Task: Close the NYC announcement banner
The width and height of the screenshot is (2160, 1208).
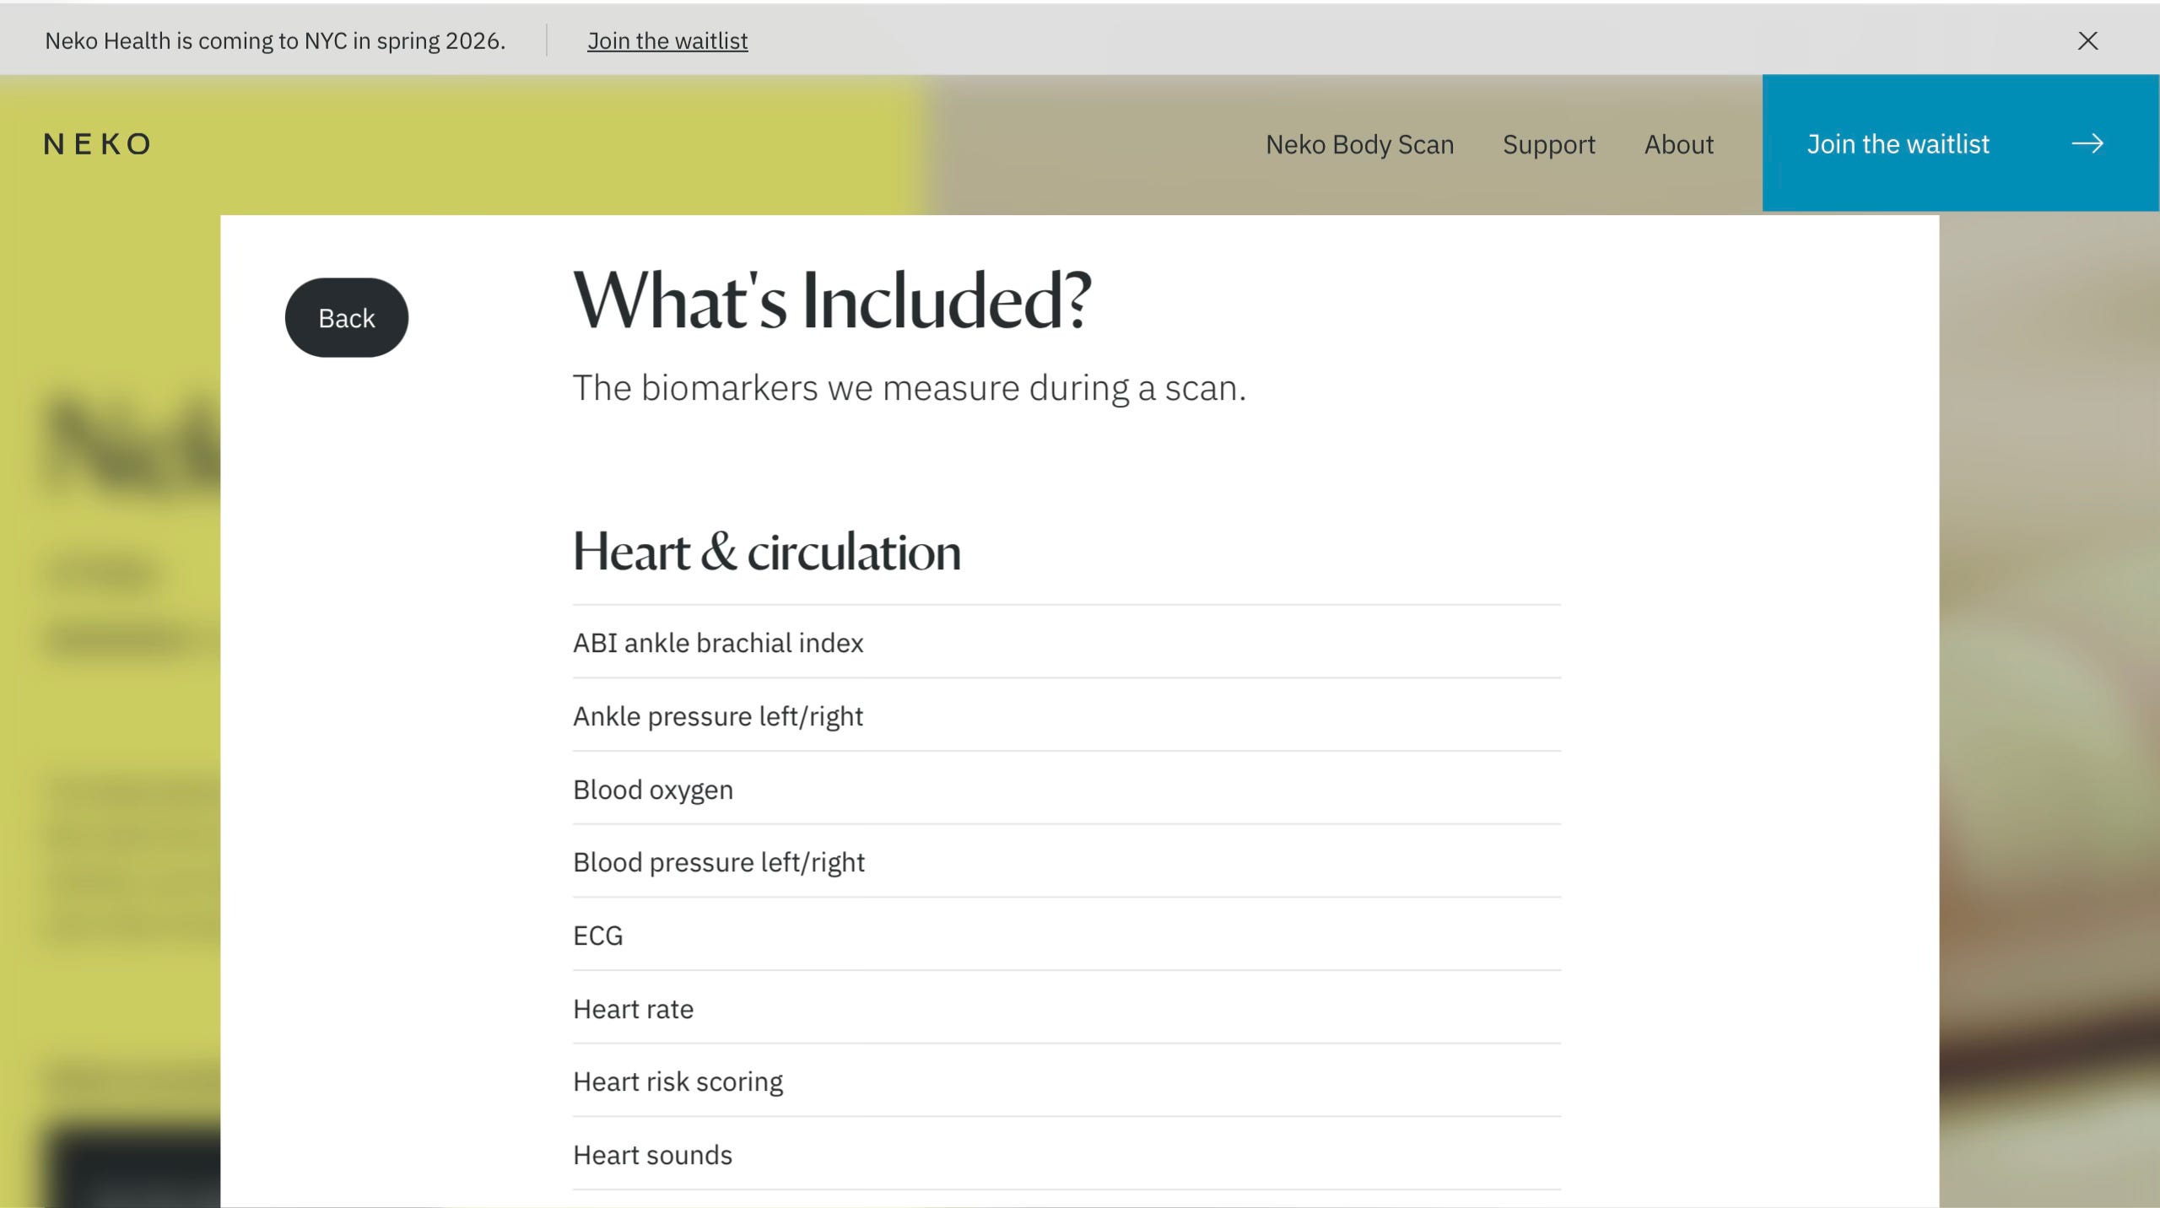Action: pyautogui.click(x=2087, y=40)
